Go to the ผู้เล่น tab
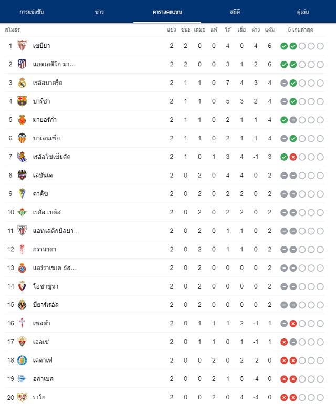The width and height of the screenshot is (336, 412). (303, 12)
